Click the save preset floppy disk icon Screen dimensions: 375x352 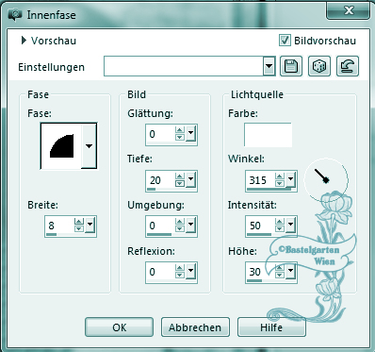point(291,66)
